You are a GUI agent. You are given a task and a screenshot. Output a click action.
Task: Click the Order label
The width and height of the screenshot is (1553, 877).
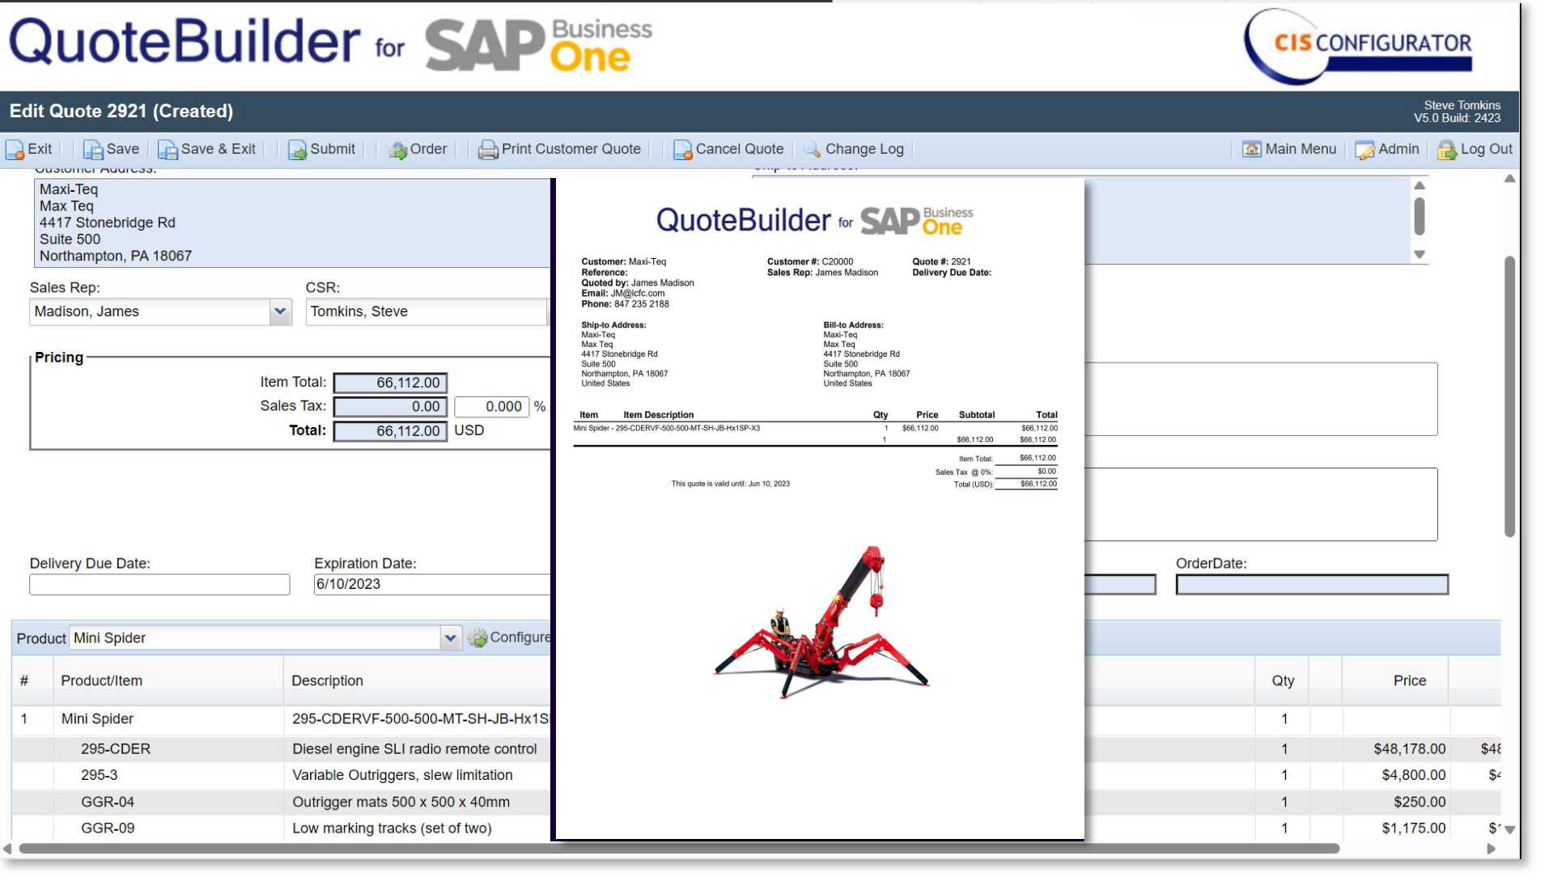[x=428, y=149]
